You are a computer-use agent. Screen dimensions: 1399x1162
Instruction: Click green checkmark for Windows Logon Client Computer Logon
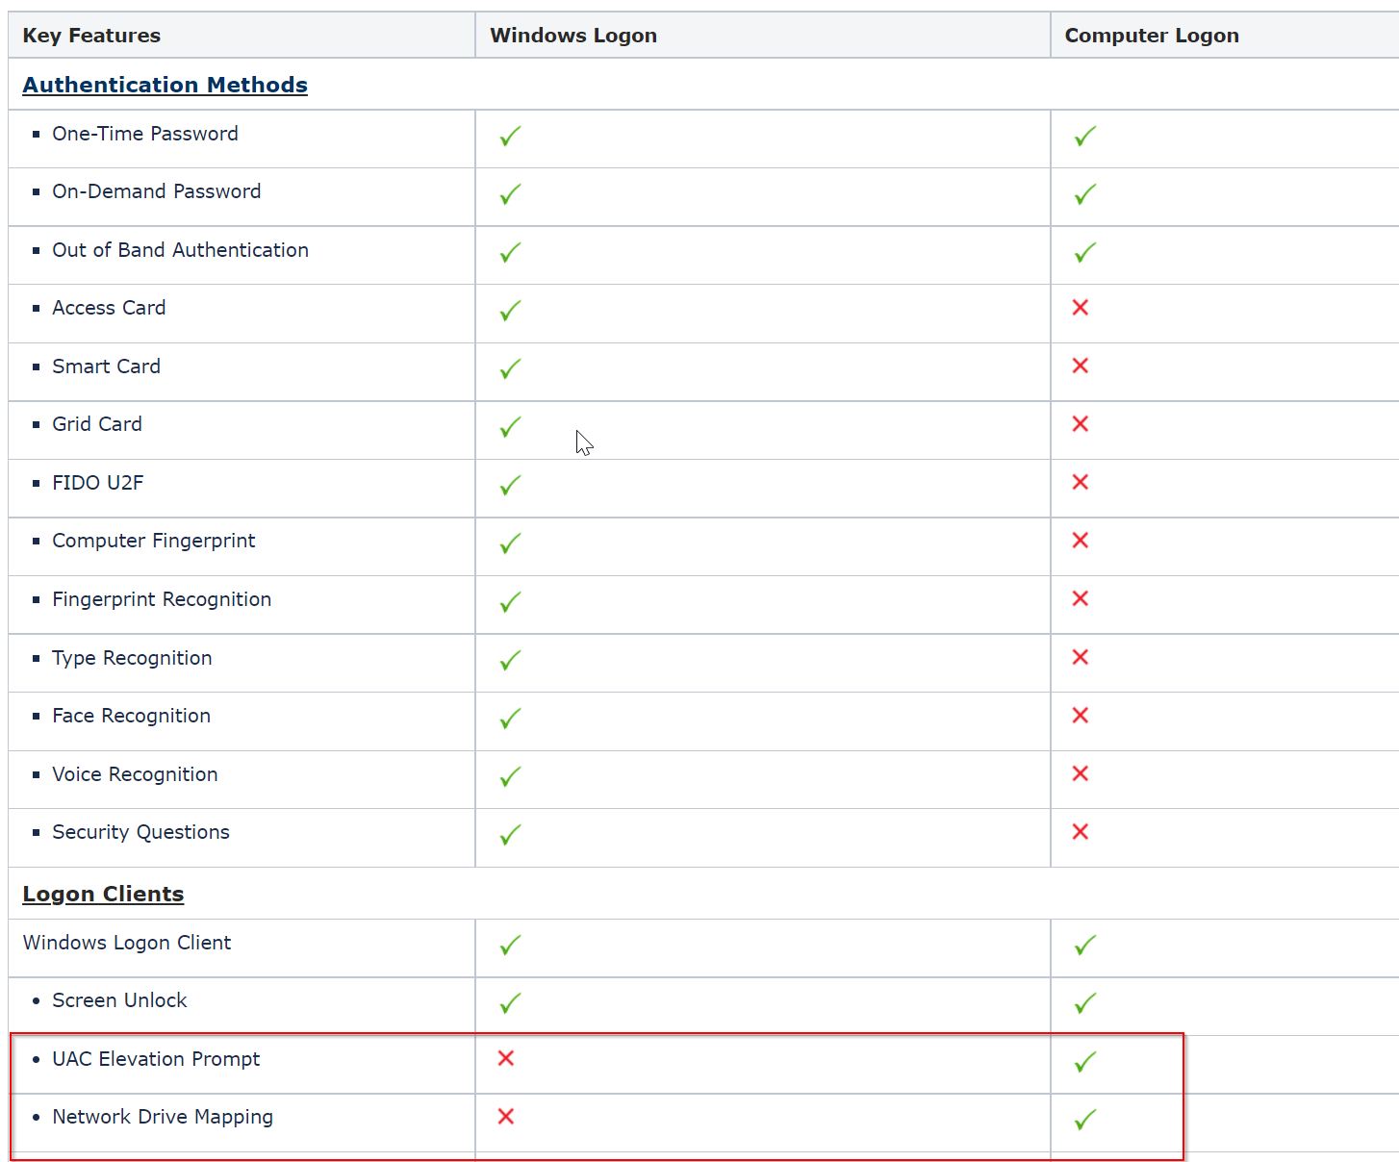(1085, 946)
